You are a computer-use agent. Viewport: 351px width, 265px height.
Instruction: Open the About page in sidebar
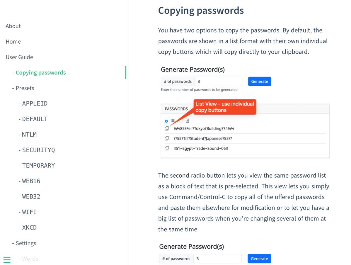pos(13,26)
